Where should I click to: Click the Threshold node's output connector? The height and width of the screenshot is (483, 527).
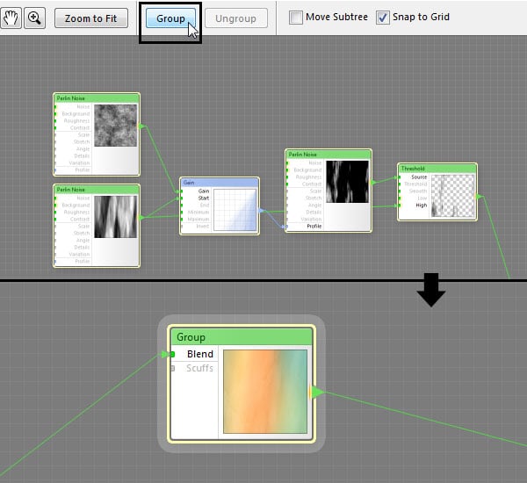coord(479,198)
